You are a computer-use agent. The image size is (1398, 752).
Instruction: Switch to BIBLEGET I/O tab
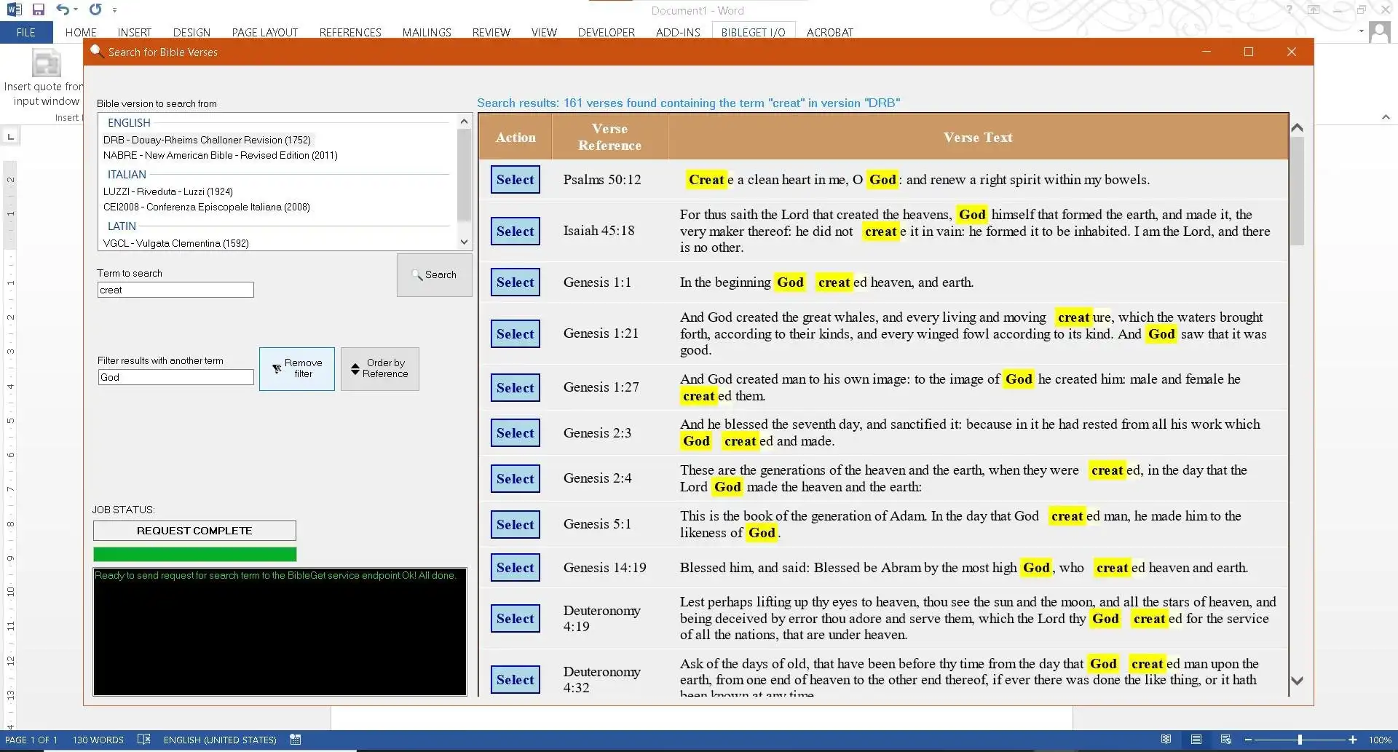click(753, 32)
